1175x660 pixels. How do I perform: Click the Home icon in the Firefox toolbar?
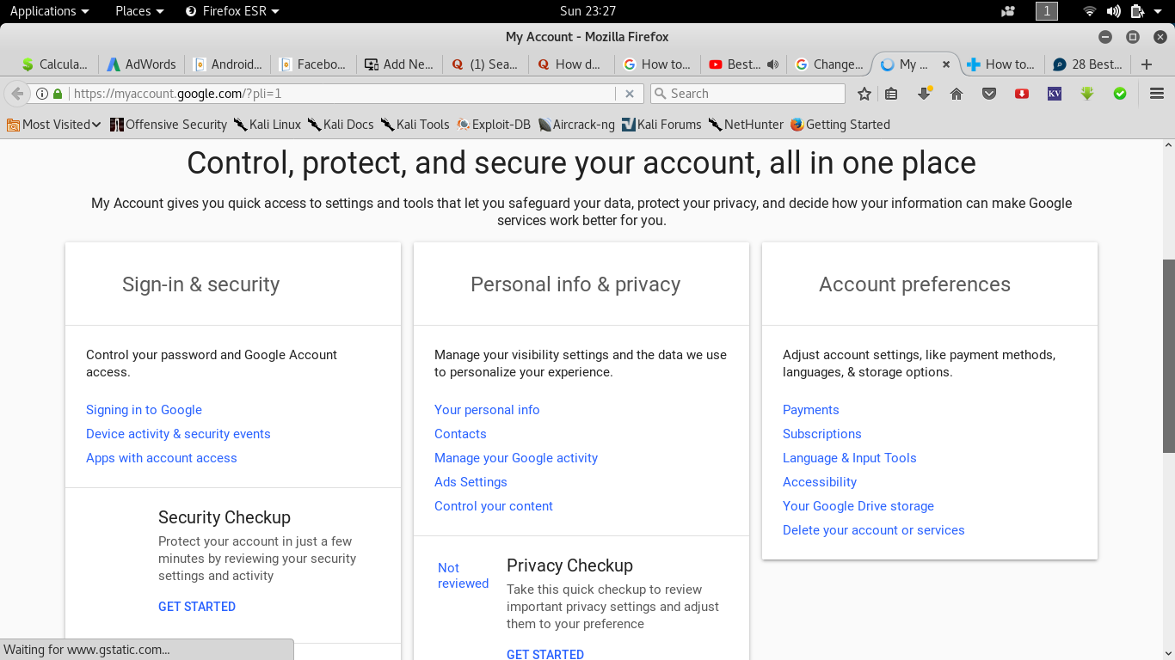click(956, 93)
